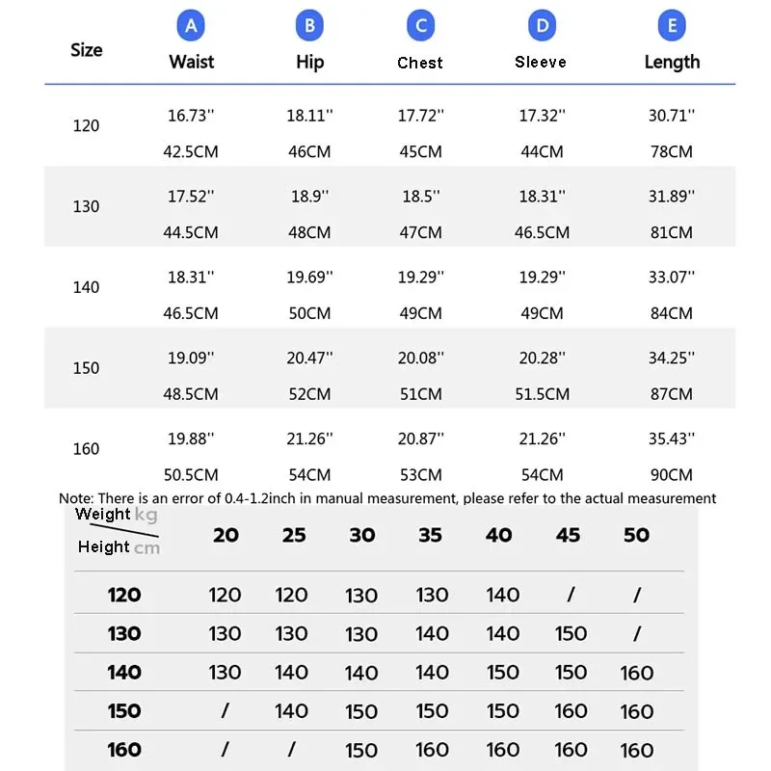Screen dimensions: 771x771
Task: Click the Chest column header
Action: pyautogui.click(x=420, y=63)
